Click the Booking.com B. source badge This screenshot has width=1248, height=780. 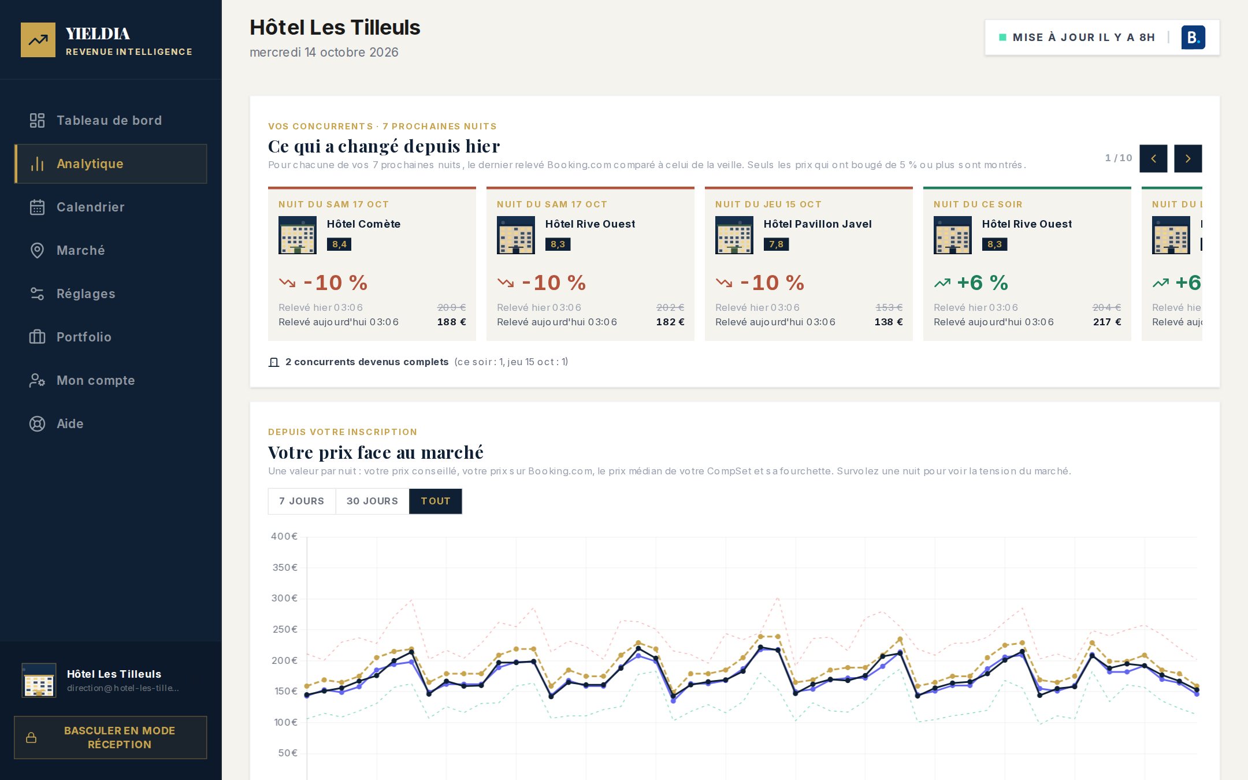(1193, 38)
